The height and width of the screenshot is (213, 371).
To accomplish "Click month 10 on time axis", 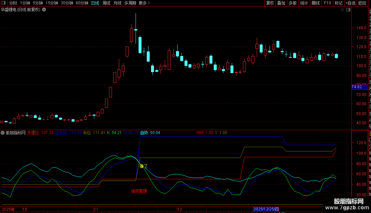I will (25, 209).
